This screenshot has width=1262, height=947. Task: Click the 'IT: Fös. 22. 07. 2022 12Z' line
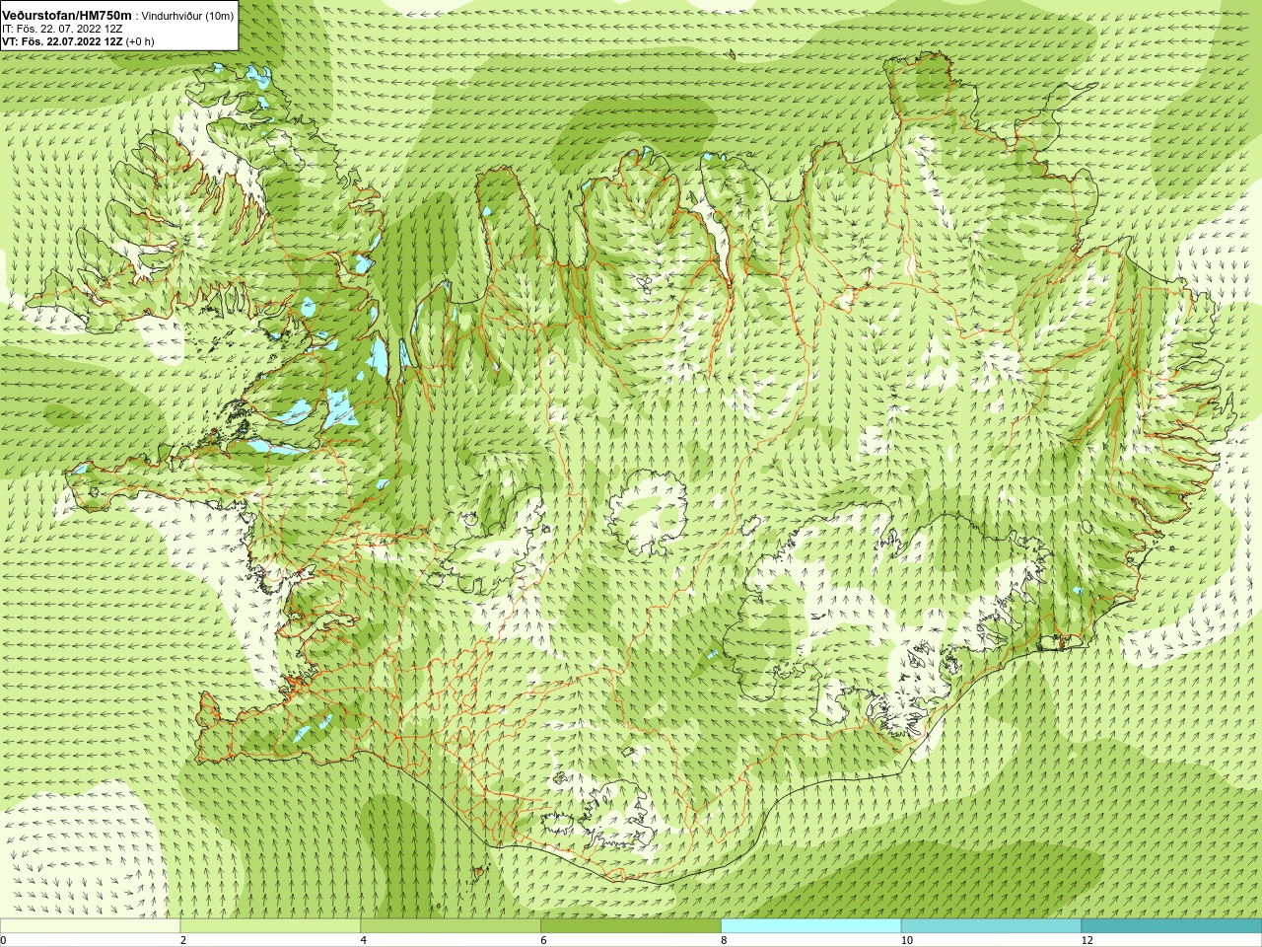pos(62,29)
